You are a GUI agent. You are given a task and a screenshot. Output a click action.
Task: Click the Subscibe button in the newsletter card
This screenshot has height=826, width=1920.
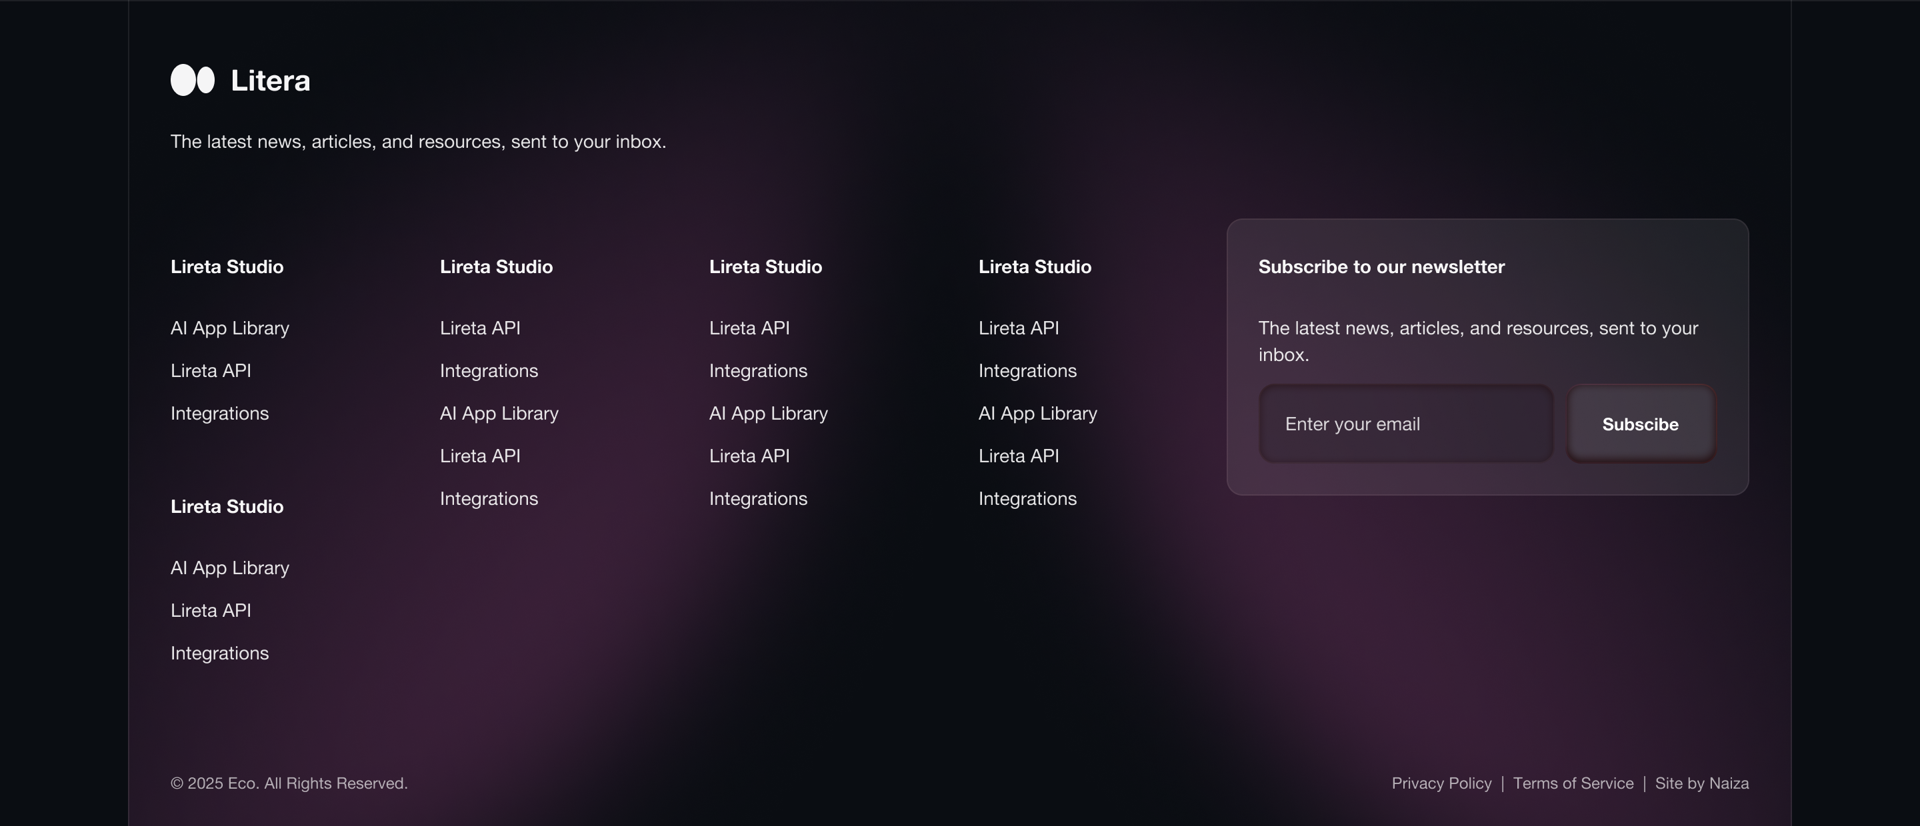pos(1641,424)
